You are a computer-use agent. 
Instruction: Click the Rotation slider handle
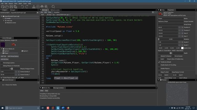tap(159, 39)
